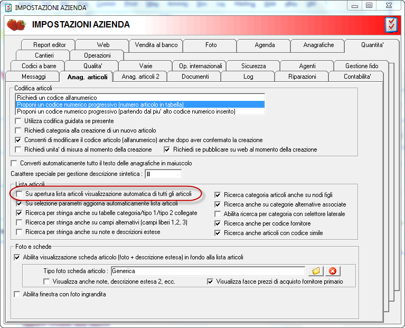Screen dimensions: 405x328
Task: Minimize the Impostazioni Azienda window
Action: point(355,6)
